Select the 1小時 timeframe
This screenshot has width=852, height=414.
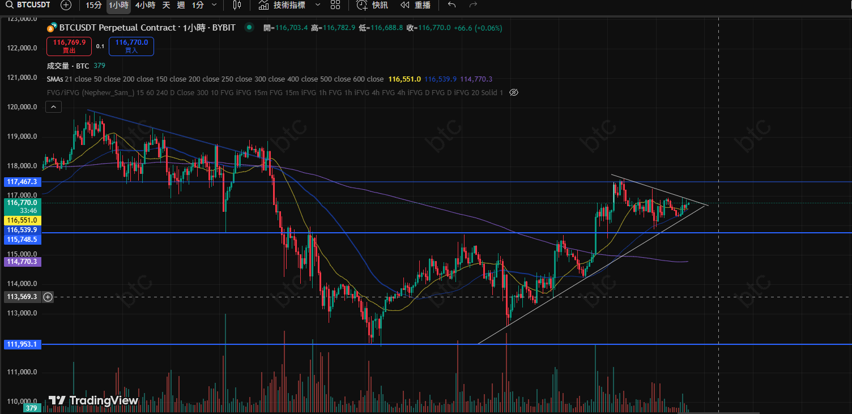pyautogui.click(x=118, y=5)
